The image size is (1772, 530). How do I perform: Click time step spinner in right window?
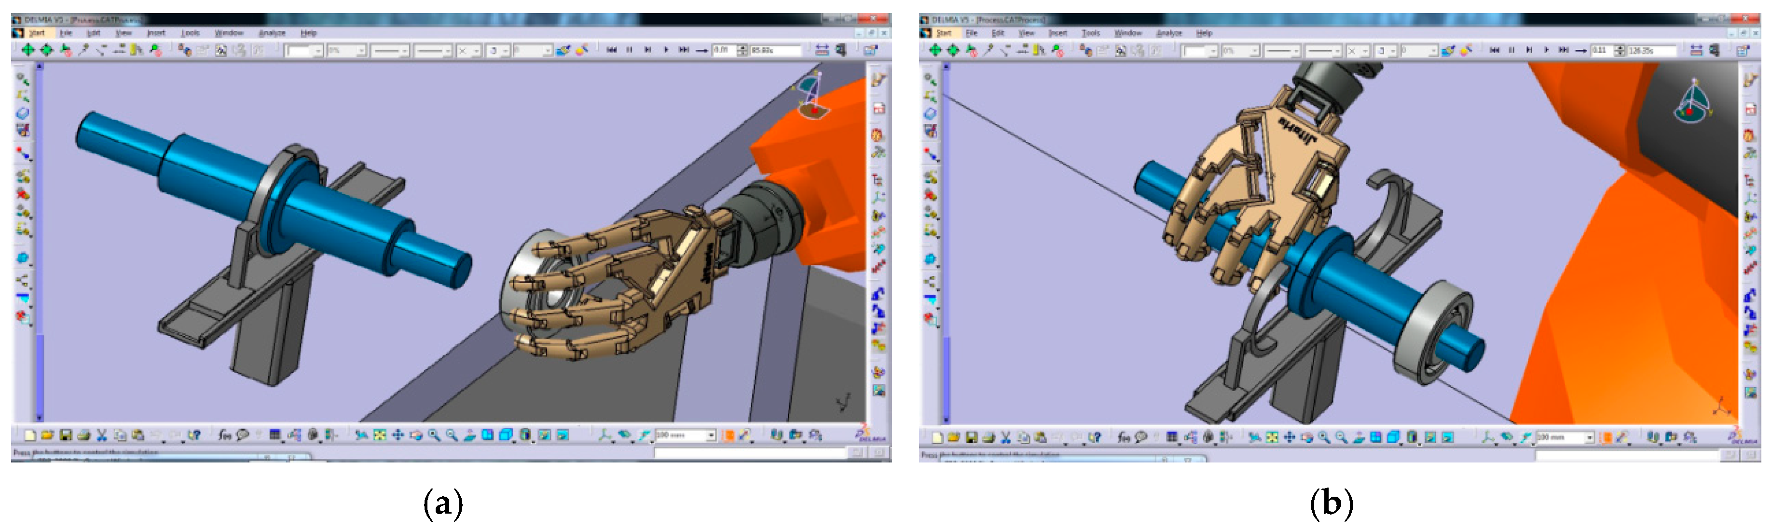pos(1620,50)
